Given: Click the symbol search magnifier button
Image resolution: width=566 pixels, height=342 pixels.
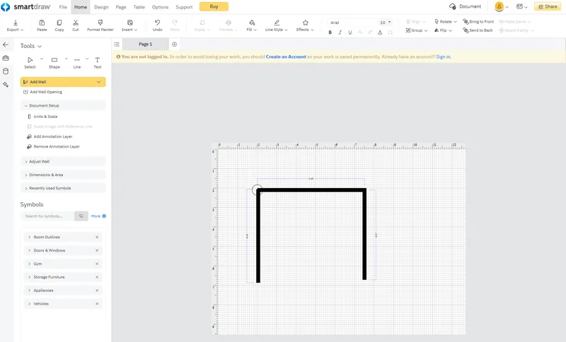Looking at the screenshot, I should point(81,216).
